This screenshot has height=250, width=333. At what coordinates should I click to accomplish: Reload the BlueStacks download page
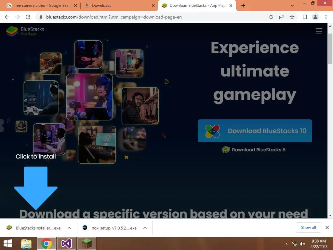(x=28, y=17)
